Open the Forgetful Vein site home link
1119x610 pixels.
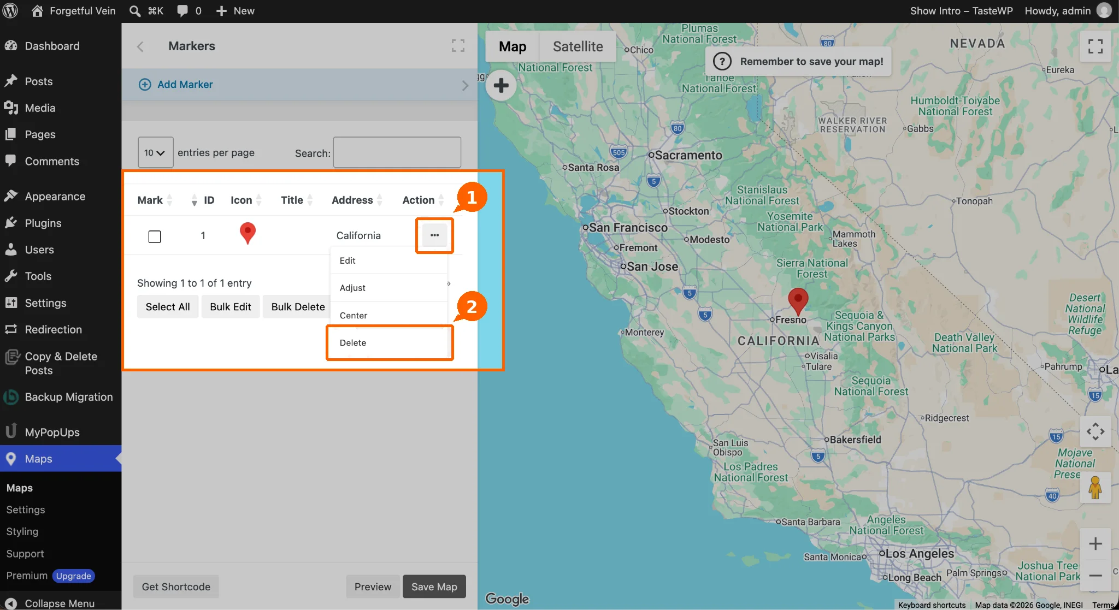click(x=73, y=11)
